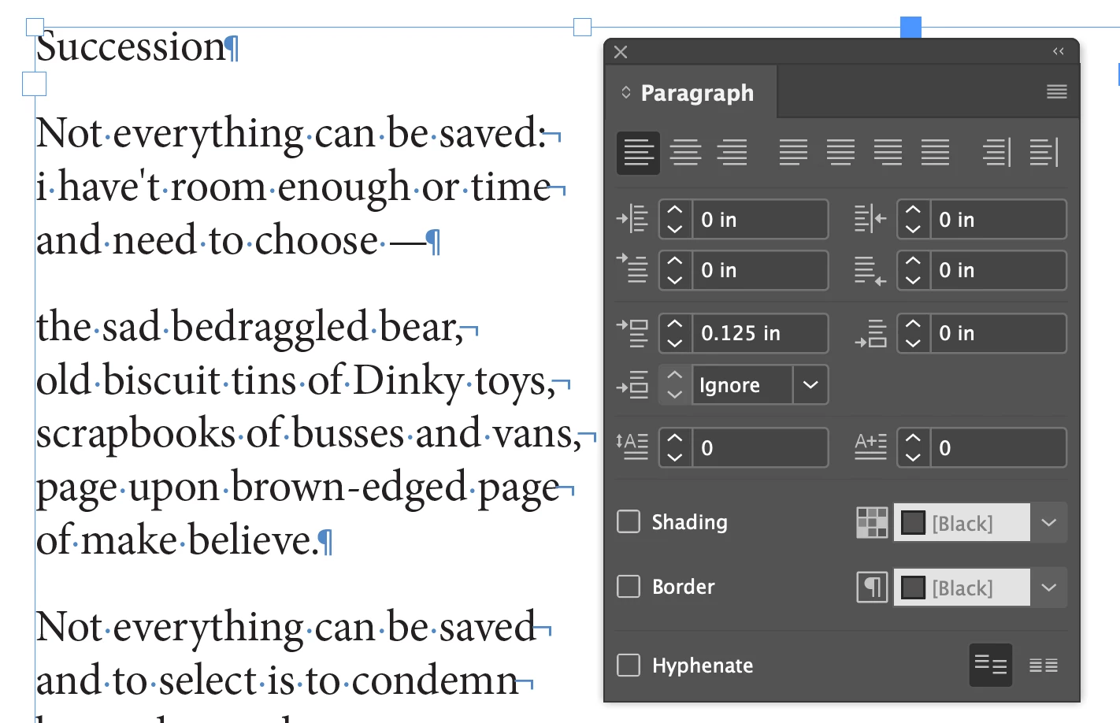Step the Space Before 0.125 in value
The width and height of the screenshot is (1120, 723).
click(675, 332)
